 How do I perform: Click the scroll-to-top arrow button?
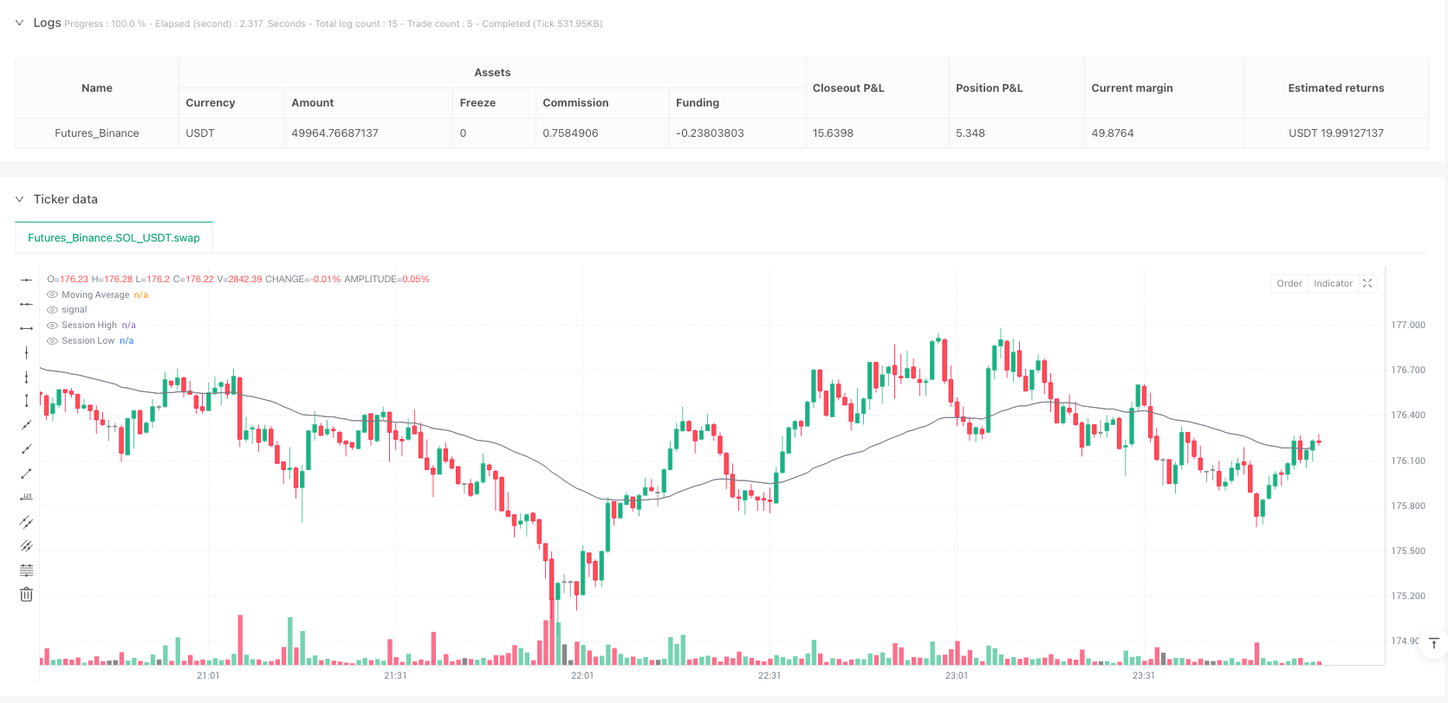(1433, 643)
